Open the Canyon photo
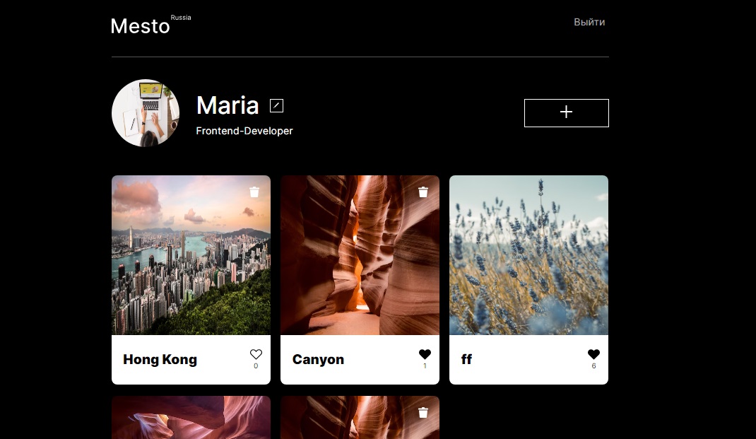The width and height of the screenshot is (756, 439). click(360, 255)
